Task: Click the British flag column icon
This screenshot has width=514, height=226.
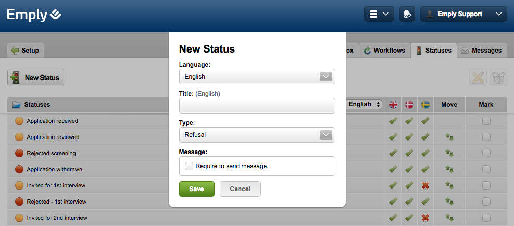Action: point(393,105)
